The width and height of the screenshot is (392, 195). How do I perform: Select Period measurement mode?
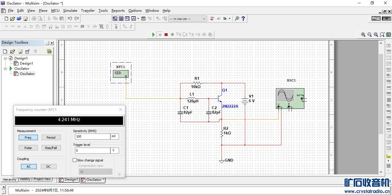point(51,138)
